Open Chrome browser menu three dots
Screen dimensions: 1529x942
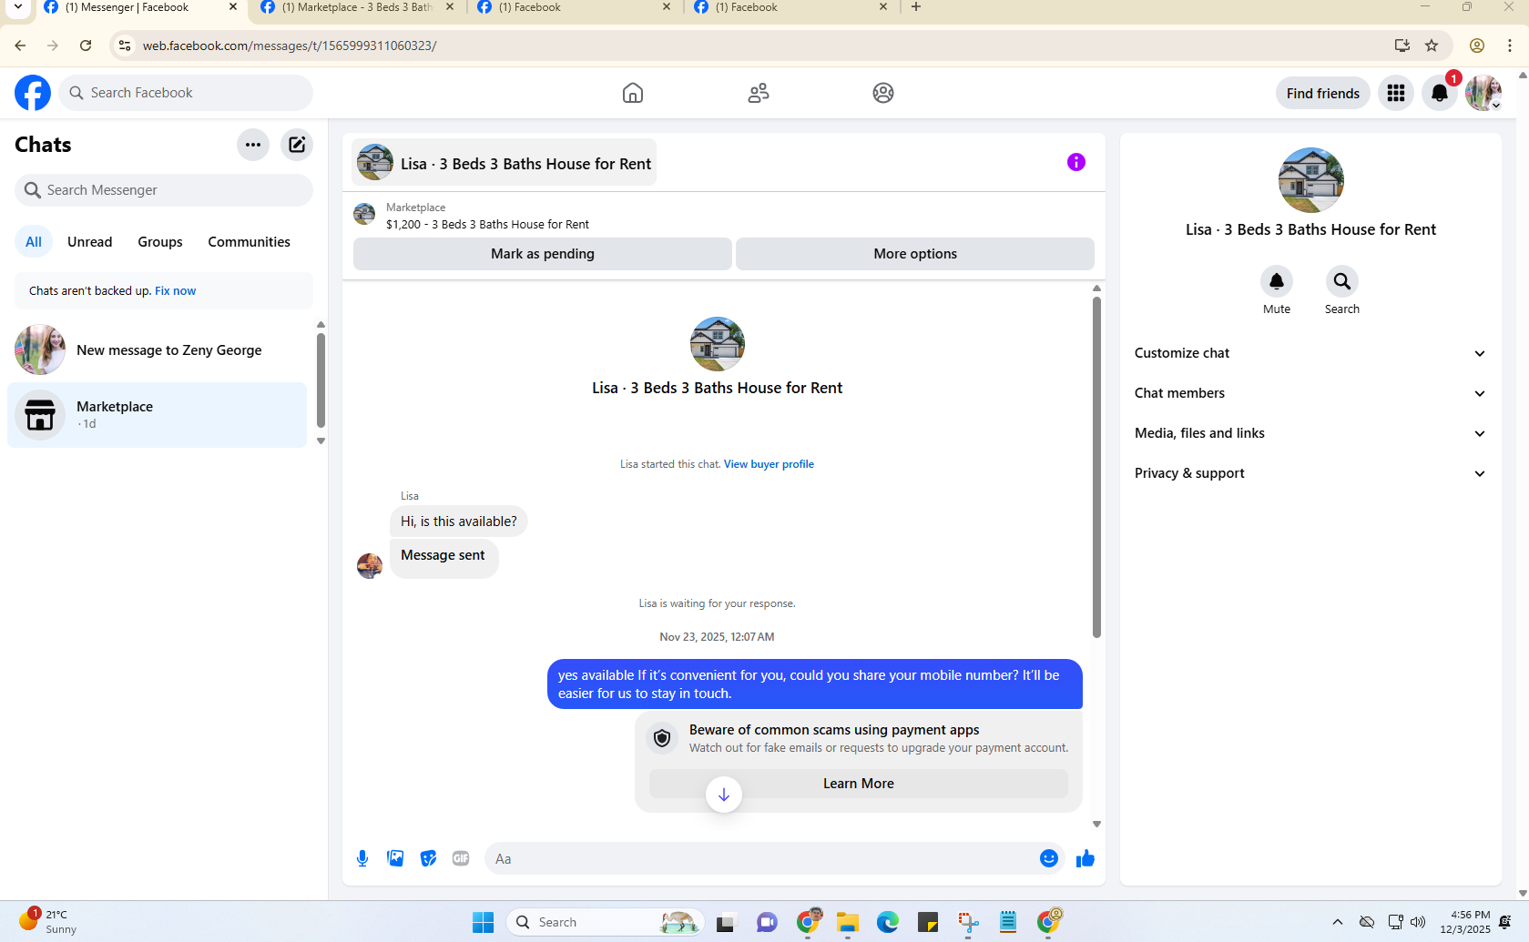click(1510, 46)
